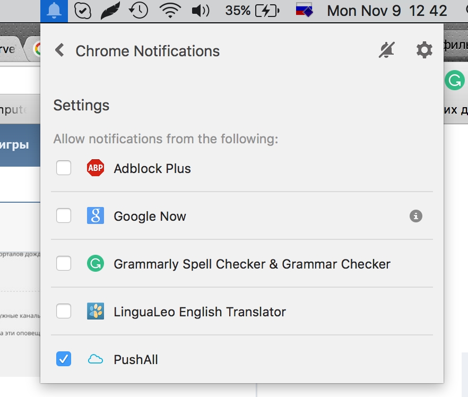Toggle do-not-disturb crossed bell icon
The image size is (468, 397).
coord(386,50)
